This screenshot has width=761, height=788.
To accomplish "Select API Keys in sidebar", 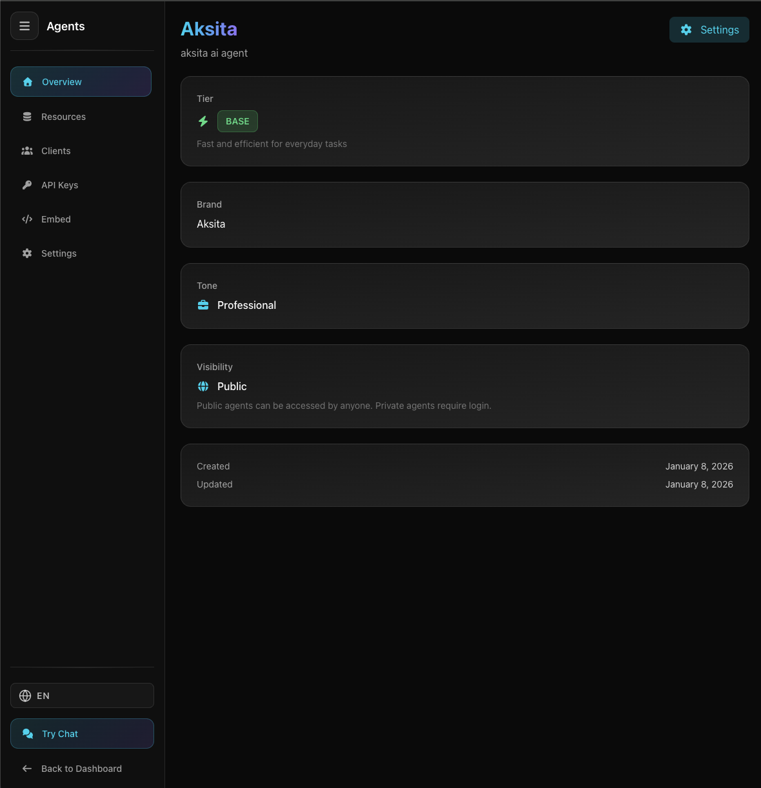I will click(59, 185).
